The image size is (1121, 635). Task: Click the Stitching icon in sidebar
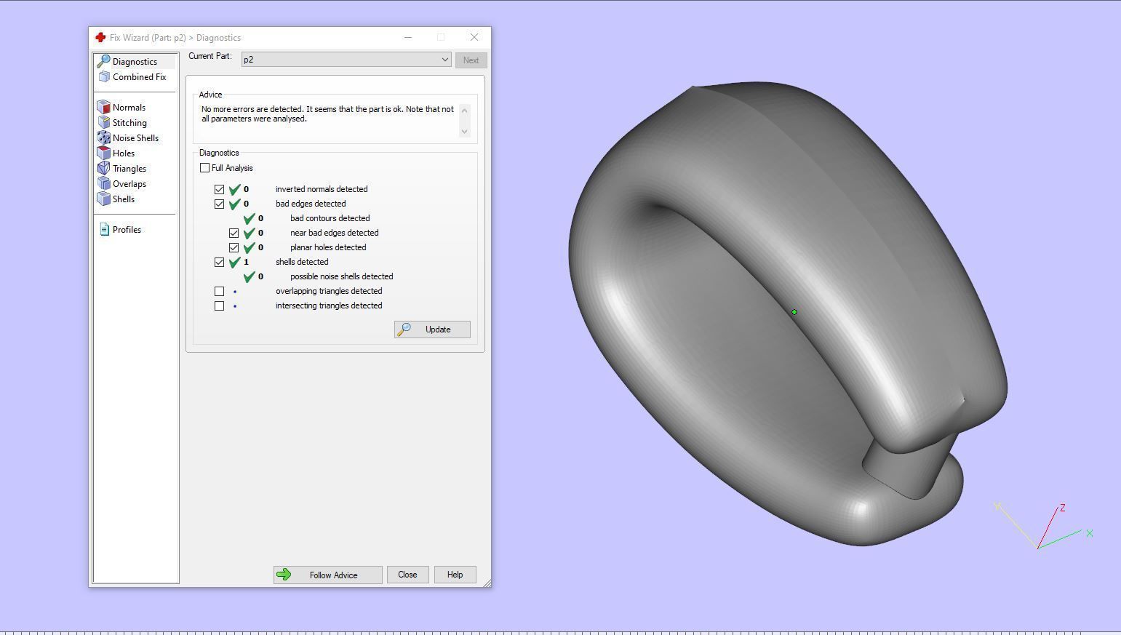point(103,122)
